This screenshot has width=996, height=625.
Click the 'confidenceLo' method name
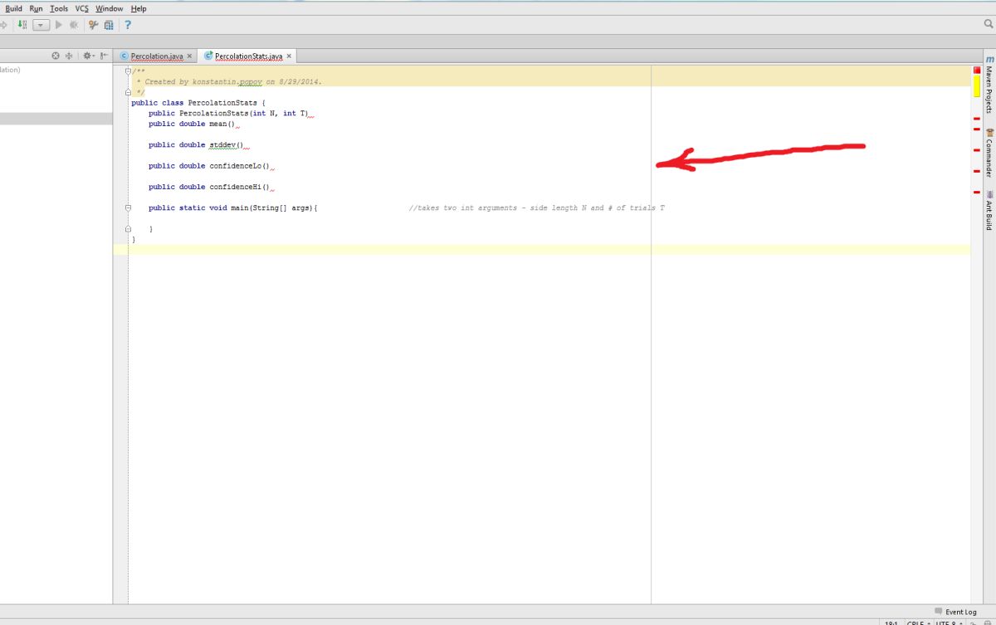point(236,166)
